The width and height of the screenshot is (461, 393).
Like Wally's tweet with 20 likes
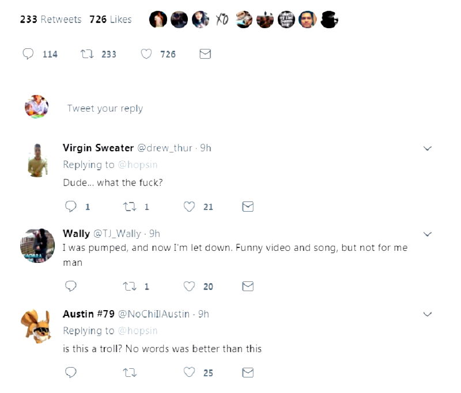pos(189,286)
